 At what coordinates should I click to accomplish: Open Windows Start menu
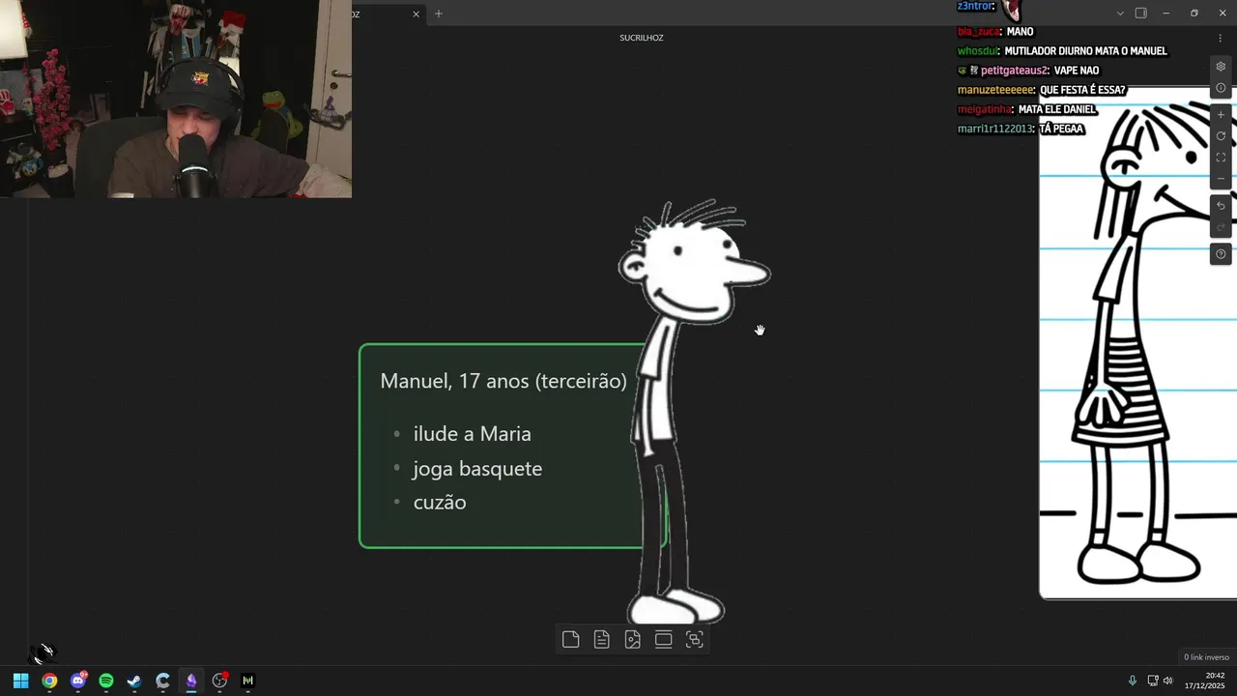[20, 681]
